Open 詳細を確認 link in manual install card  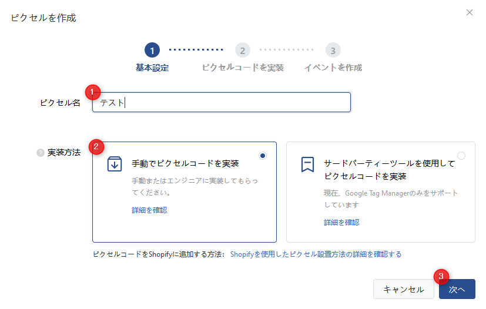149,210
